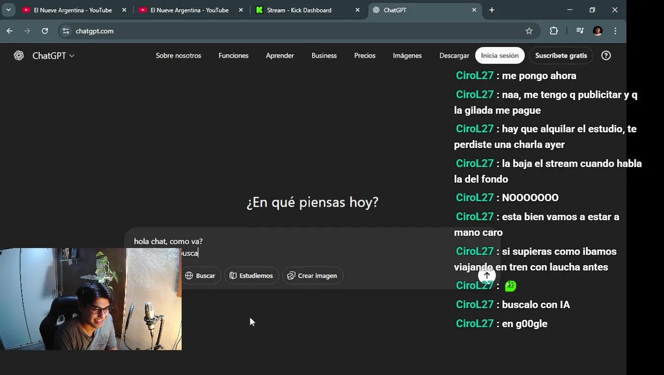Switch to first El Nueve Argentina YouTube tab
The width and height of the screenshot is (664, 375).
click(73, 10)
